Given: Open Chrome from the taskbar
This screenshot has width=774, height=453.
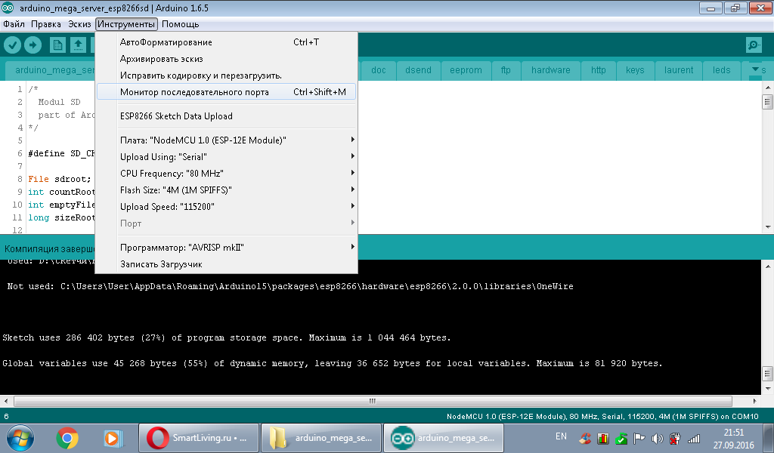Looking at the screenshot, I should pos(67,437).
